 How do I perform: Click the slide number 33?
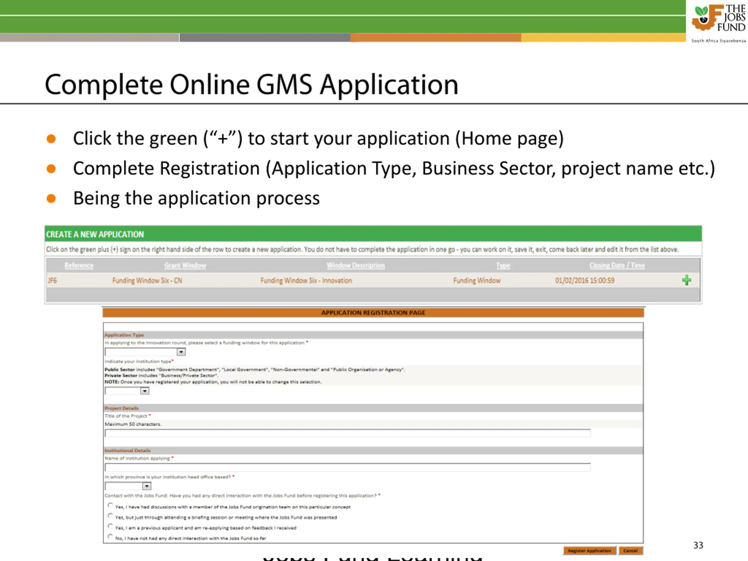point(698,545)
